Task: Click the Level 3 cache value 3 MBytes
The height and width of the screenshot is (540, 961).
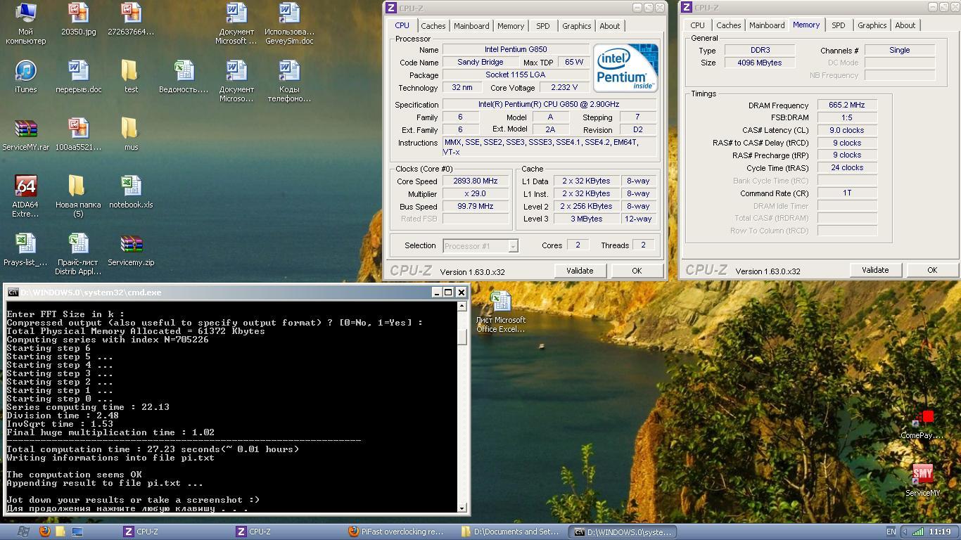Action: coord(587,219)
